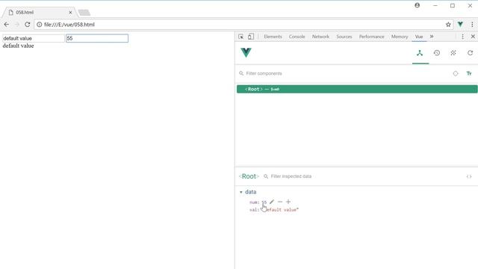
Task: Open the Chrome menu icon
Action: pos(472,25)
